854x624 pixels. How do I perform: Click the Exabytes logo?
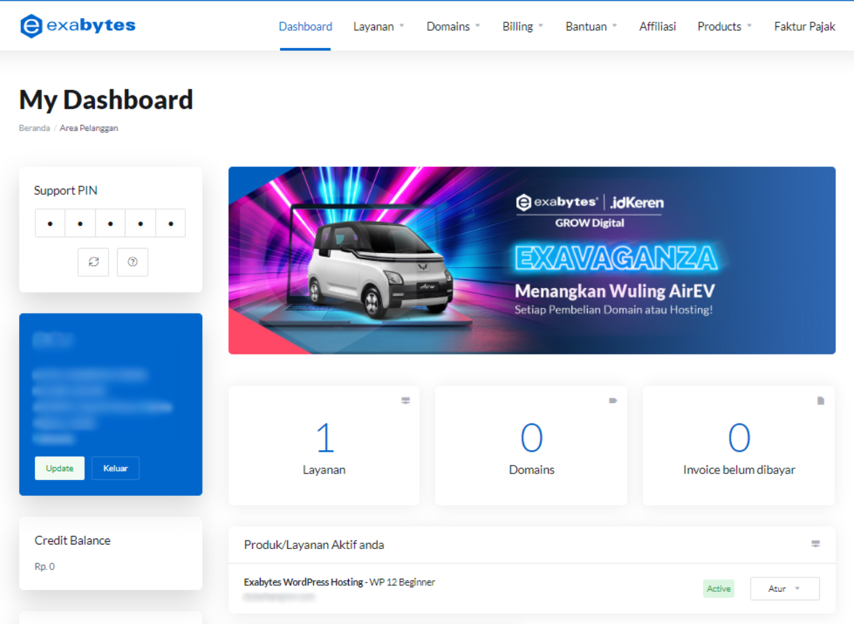pyautogui.click(x=78, y=26)
